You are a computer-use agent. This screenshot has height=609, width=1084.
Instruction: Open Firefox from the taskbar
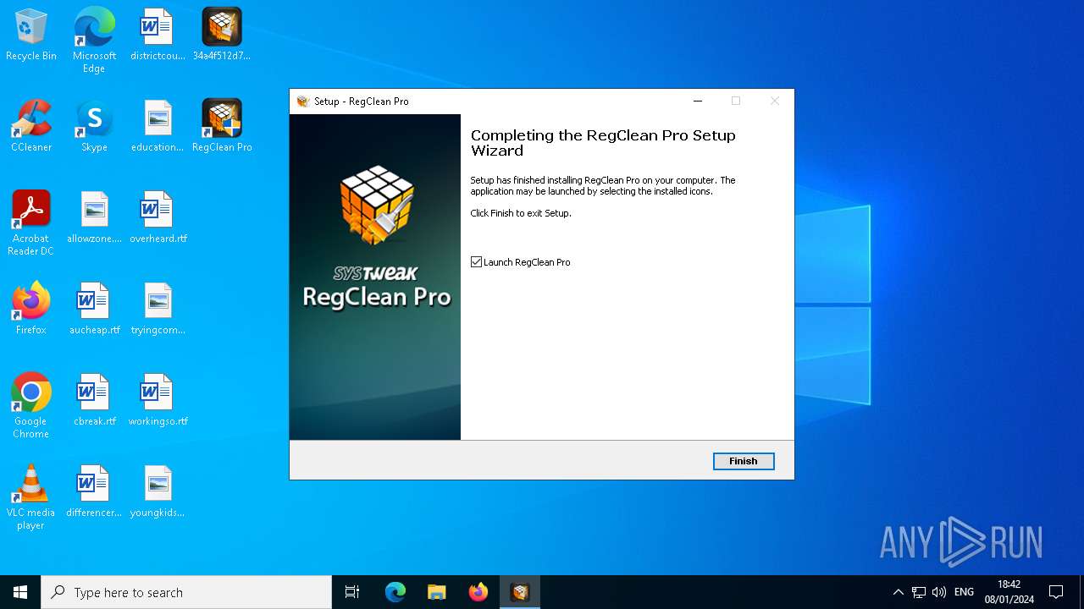pyautogui.click(x=478, y=592)
